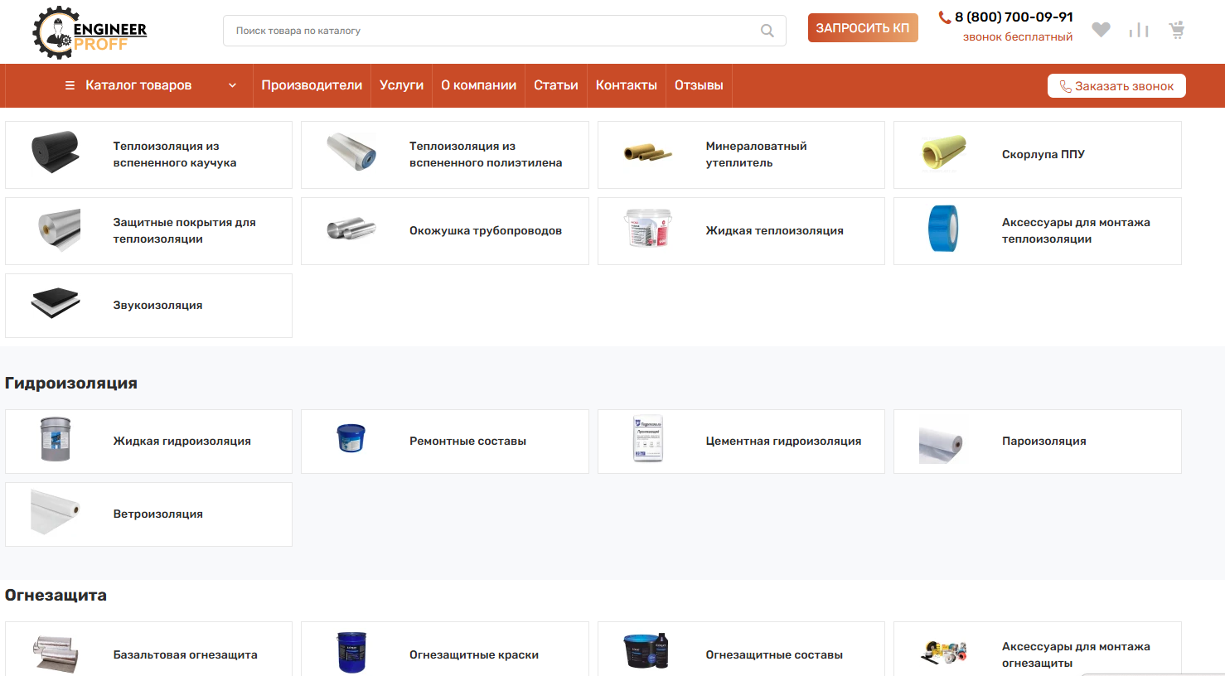Open the Контакты menu item
1225x676 pixels.
pyautogui.click(x=627, y=85)
